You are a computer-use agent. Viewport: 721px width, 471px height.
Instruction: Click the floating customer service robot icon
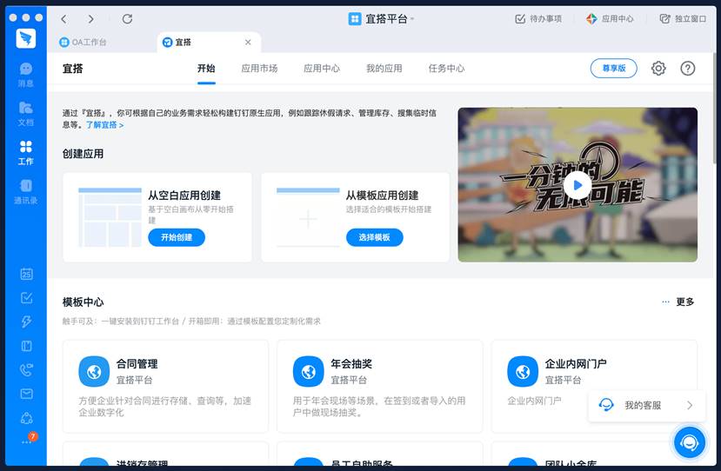point(690,442)
